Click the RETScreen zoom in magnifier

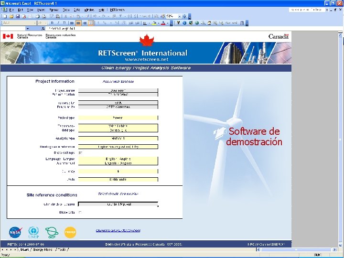point(215,23)
